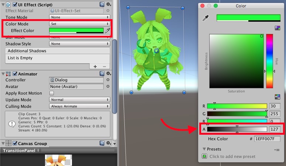Image resolution: width=286 pixels, height=166 pixels.
Task: Click the color preview bar in Color window
Action: click(248, 18)
